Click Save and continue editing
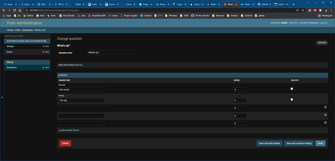335x161 pixels. point(299,143)
